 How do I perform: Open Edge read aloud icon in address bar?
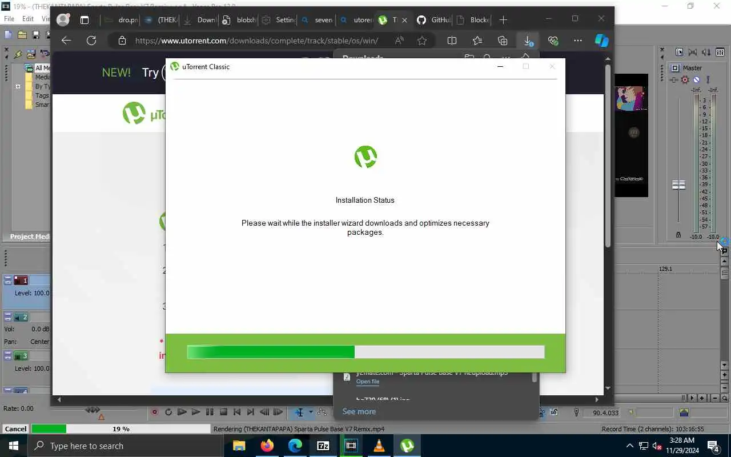(399, 41)
